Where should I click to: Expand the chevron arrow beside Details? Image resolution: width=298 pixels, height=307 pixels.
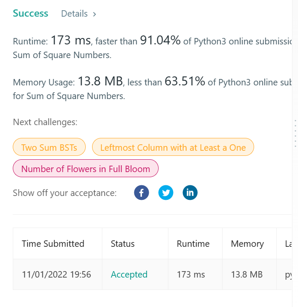point(95,14)
